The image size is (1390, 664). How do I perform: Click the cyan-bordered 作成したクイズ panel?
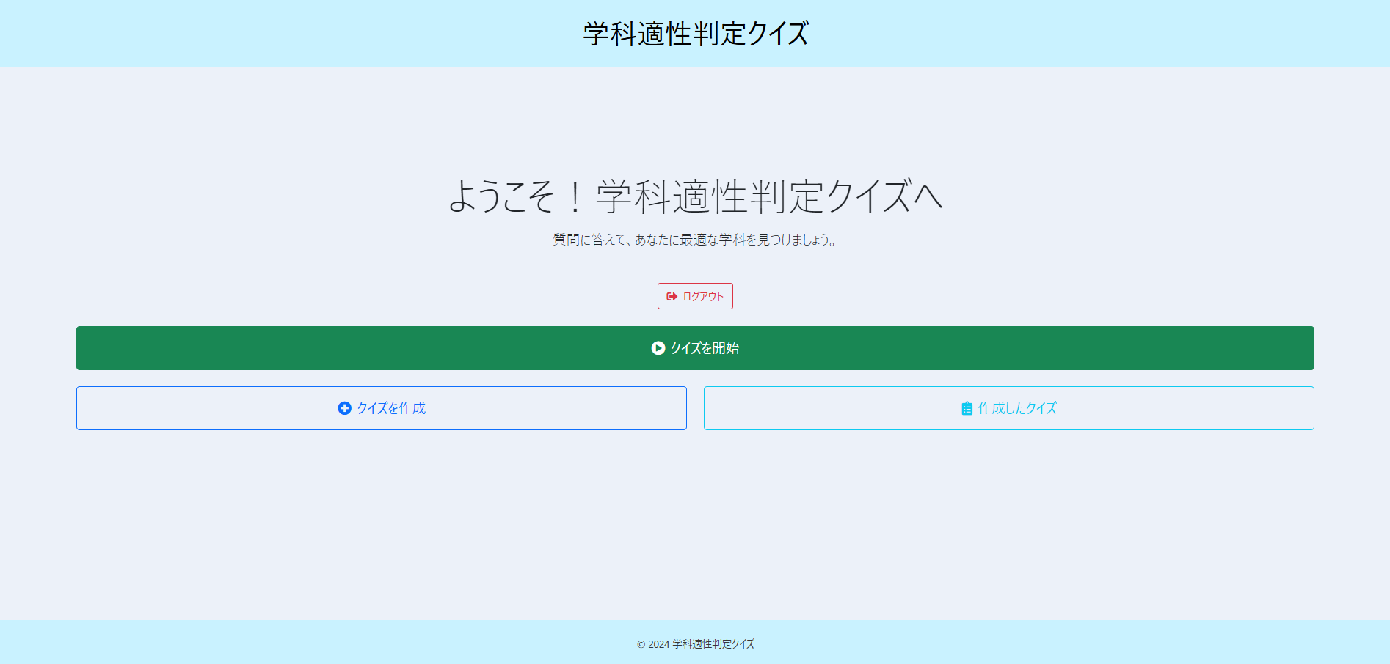pos(1009,408)
